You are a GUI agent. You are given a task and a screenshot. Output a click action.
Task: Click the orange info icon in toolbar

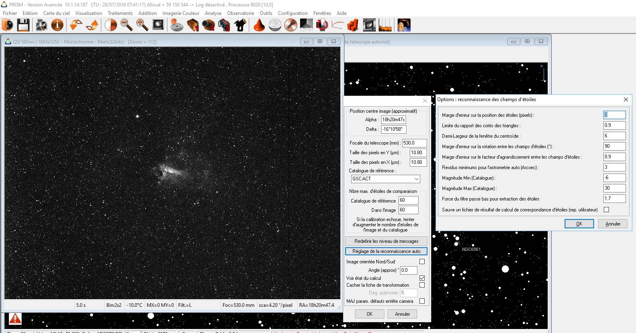pos(57,25)
